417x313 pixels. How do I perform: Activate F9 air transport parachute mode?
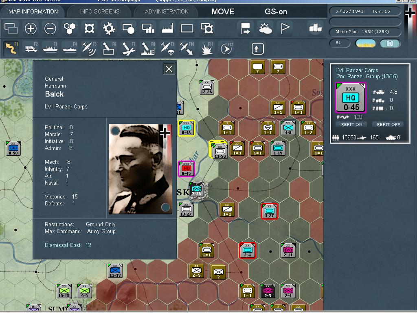coord(167,48)
